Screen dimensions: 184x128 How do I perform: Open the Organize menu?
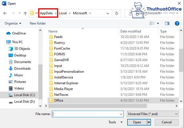[x=13, y=23]
